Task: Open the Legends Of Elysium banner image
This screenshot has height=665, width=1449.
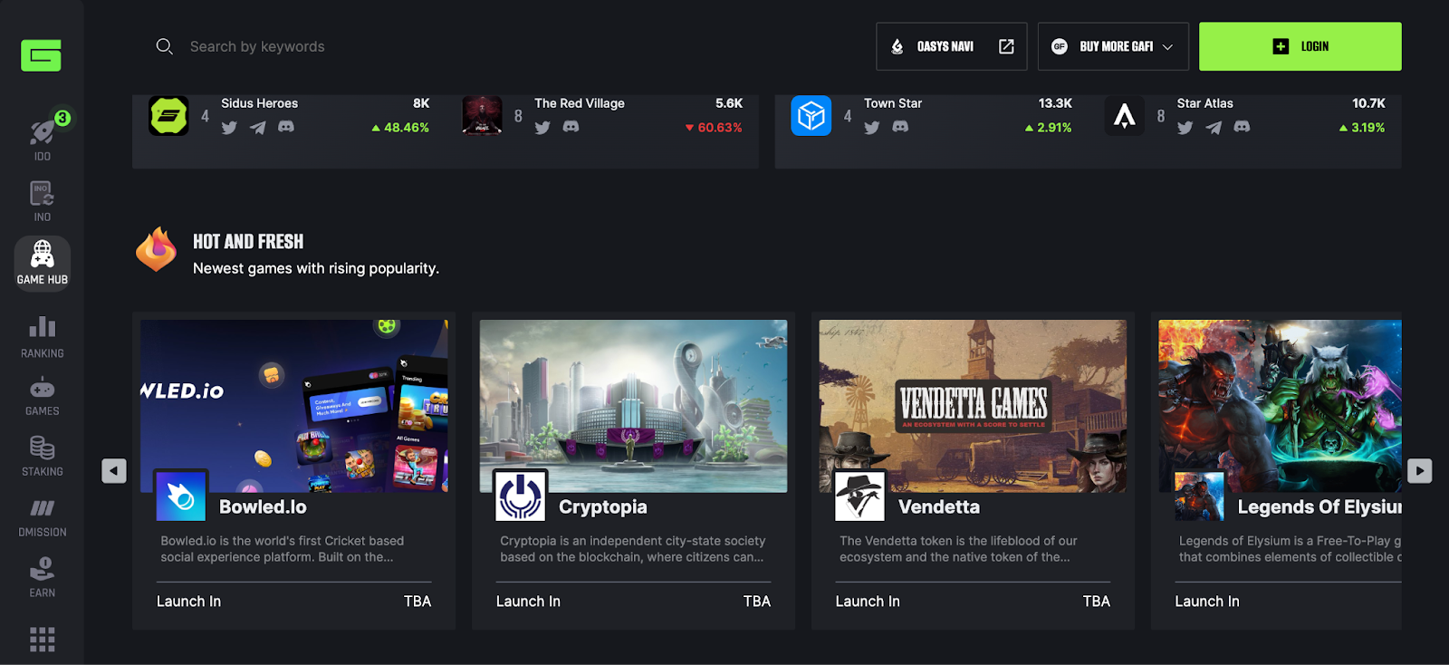Action: click(1281, 406)
